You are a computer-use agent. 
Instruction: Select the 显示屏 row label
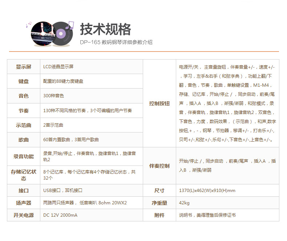point(24,67)
